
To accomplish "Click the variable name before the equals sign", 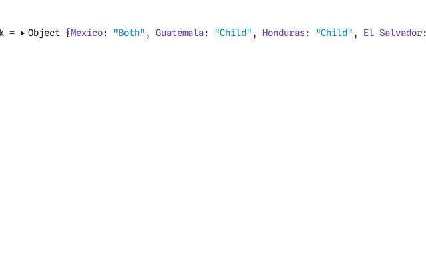I will (2, 33).
